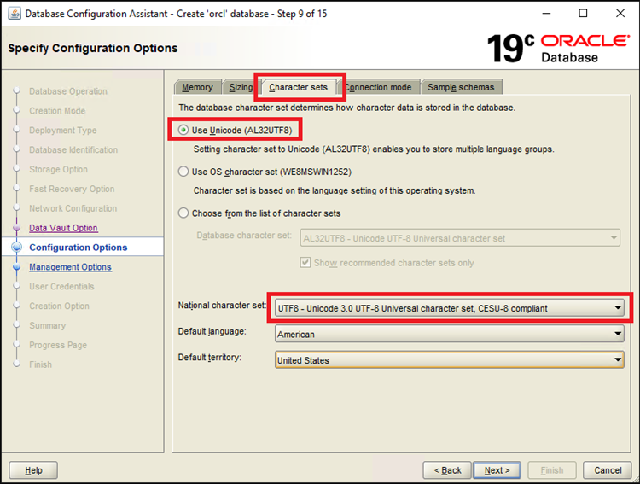Toggle Show recommended character sets only checkbox
Image resolution: width=640 pixels, height=484 pixels.
[305, 263]
